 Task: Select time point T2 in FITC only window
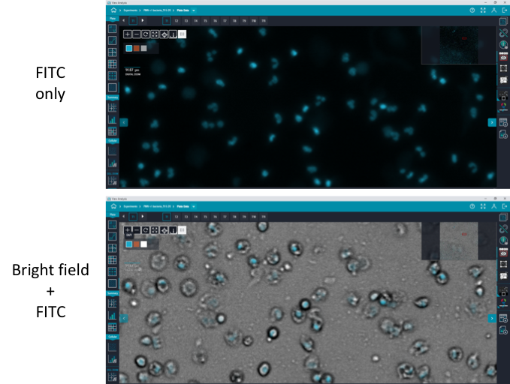tap(177, 21)
